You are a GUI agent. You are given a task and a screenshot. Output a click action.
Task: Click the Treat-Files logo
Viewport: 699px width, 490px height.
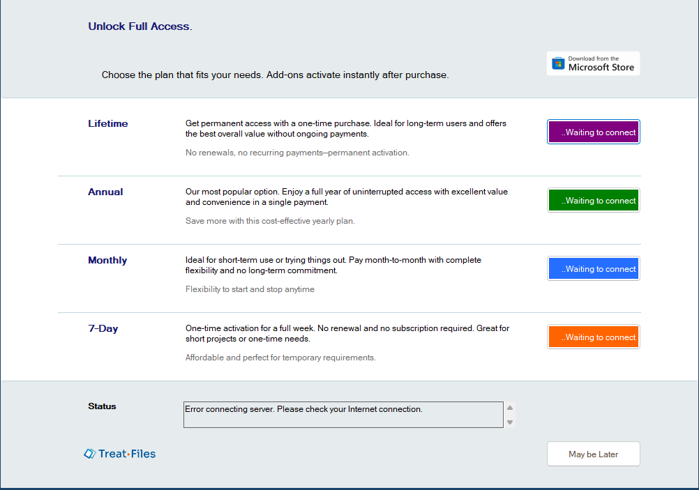pos(120,454)
